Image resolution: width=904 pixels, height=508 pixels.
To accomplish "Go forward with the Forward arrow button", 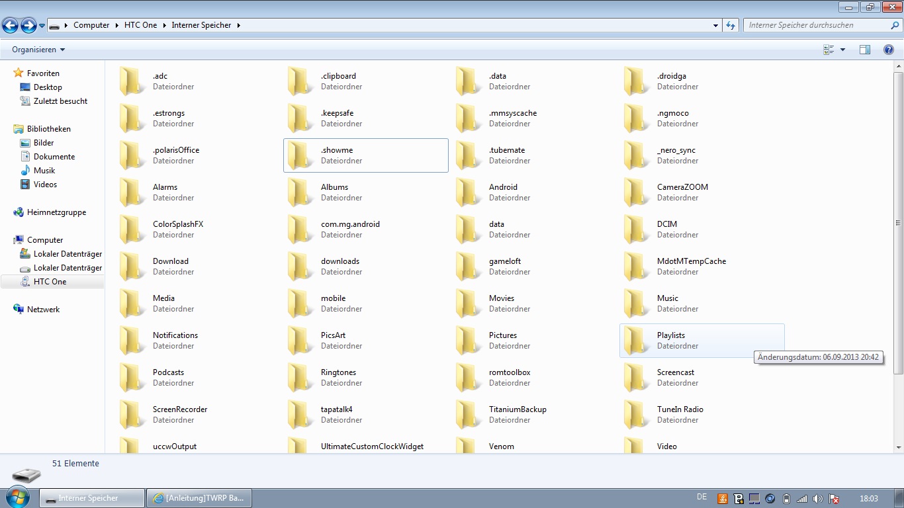I will (28, 26).
